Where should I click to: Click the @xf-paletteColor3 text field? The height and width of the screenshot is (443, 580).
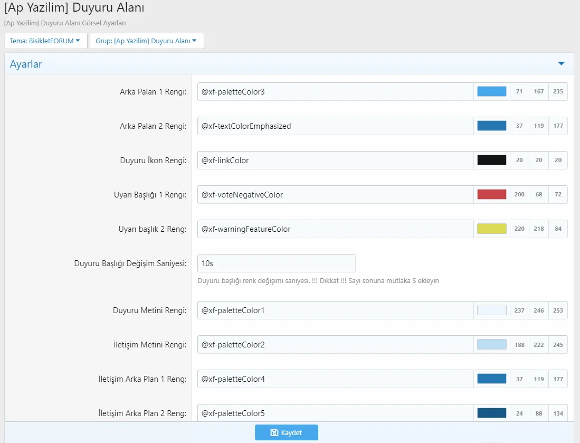335,92
